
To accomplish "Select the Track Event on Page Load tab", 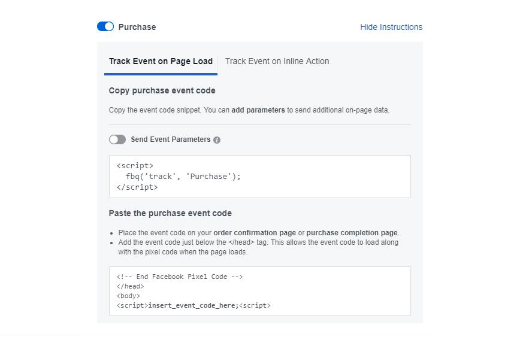I will (161, 62).
